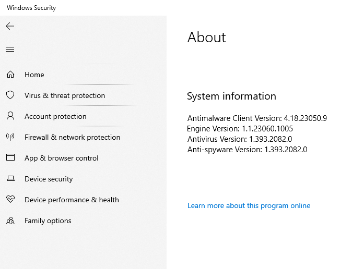Select the App & browser control window icon
This screenshot has height=269, width=364.
pos(10,158)
